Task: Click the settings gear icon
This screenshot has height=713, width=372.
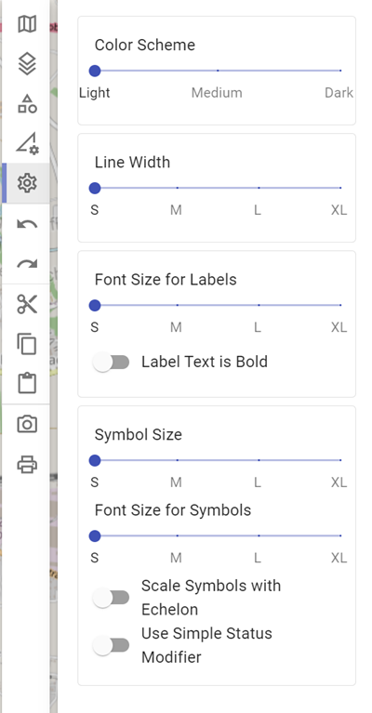Action: (x=27, y=183)
